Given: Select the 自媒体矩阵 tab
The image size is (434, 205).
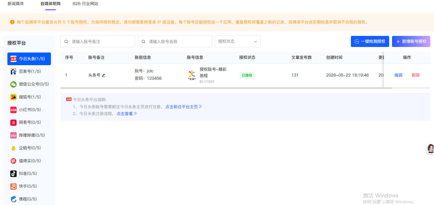Looking at the screenshot, I should coord(50,4).
